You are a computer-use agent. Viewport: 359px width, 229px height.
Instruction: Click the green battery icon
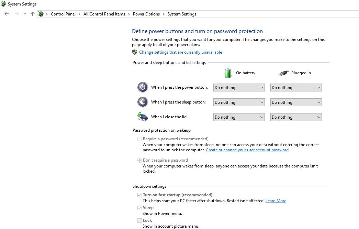(228, 73)
